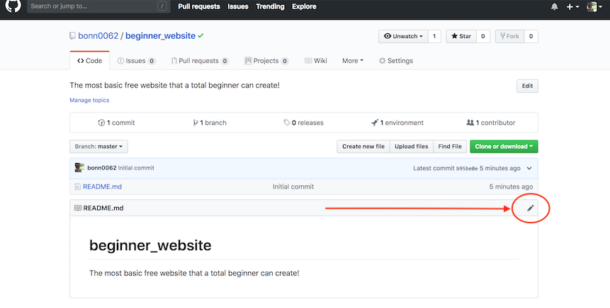Open the Unwatch dropdown
This screenshot has height=308, width=610.
pos(402,36)
